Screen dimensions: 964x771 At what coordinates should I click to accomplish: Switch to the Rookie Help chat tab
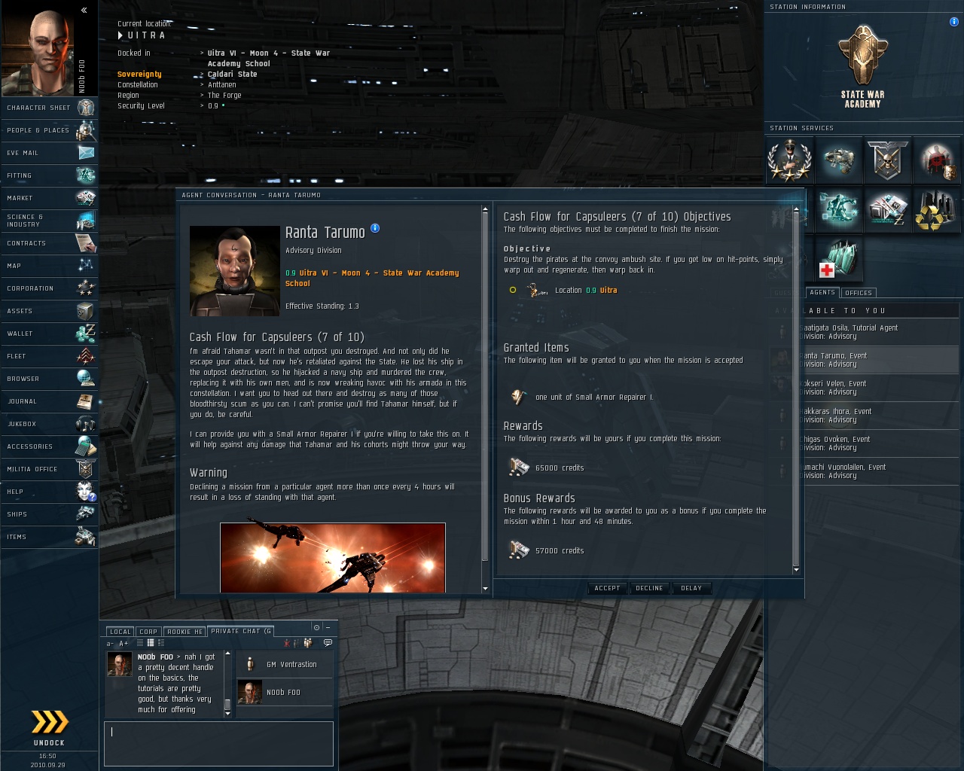point(185,632)
